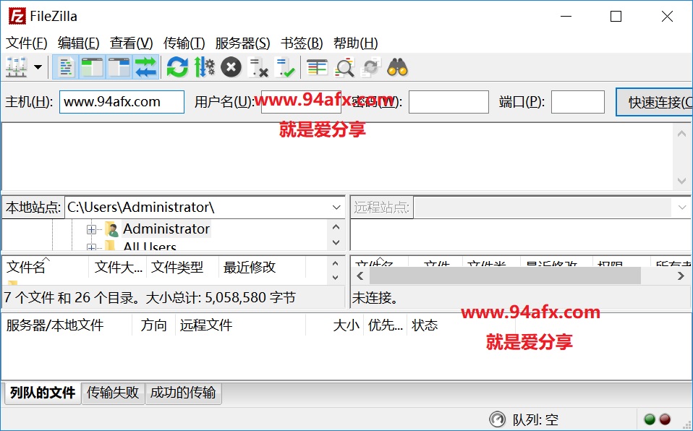Click local file list scroll down arrow
The width and height of the screenshot is (693, 431).
click(x=336, y=278)
